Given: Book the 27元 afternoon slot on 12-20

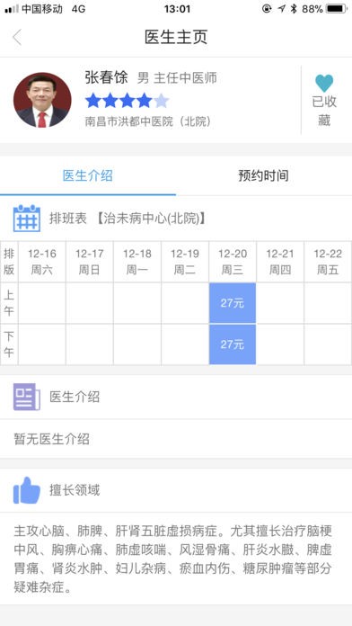Looking at the screenshot, I should point(233,344).
